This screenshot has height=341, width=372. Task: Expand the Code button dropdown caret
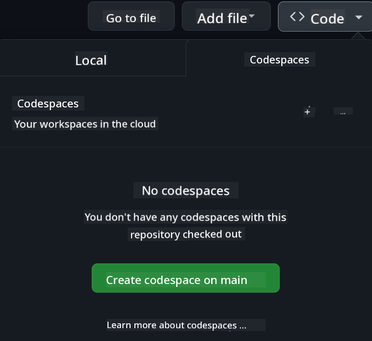359,18
